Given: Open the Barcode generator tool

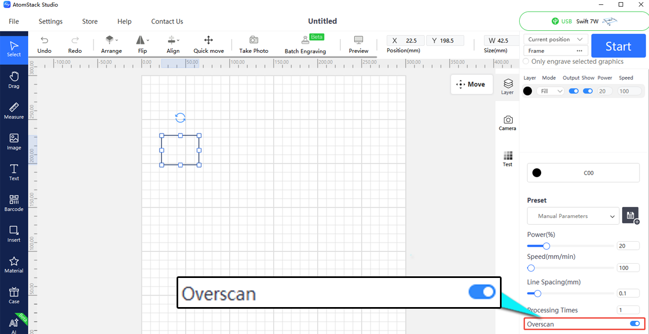Looking at the screenshot, I should click(14, 203).
